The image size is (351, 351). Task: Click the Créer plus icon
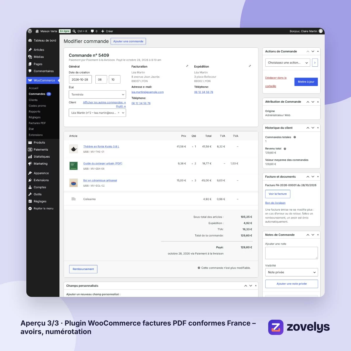[103, 31]
